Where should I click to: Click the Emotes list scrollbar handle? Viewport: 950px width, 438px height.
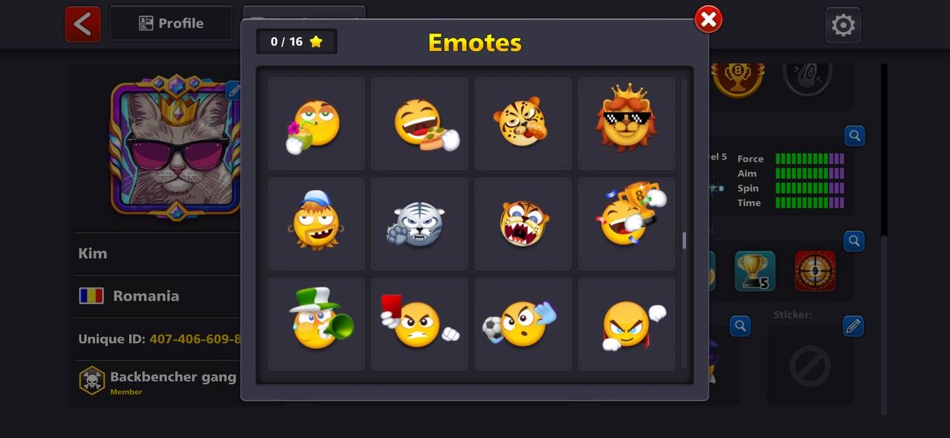click(x=684, y=240)
